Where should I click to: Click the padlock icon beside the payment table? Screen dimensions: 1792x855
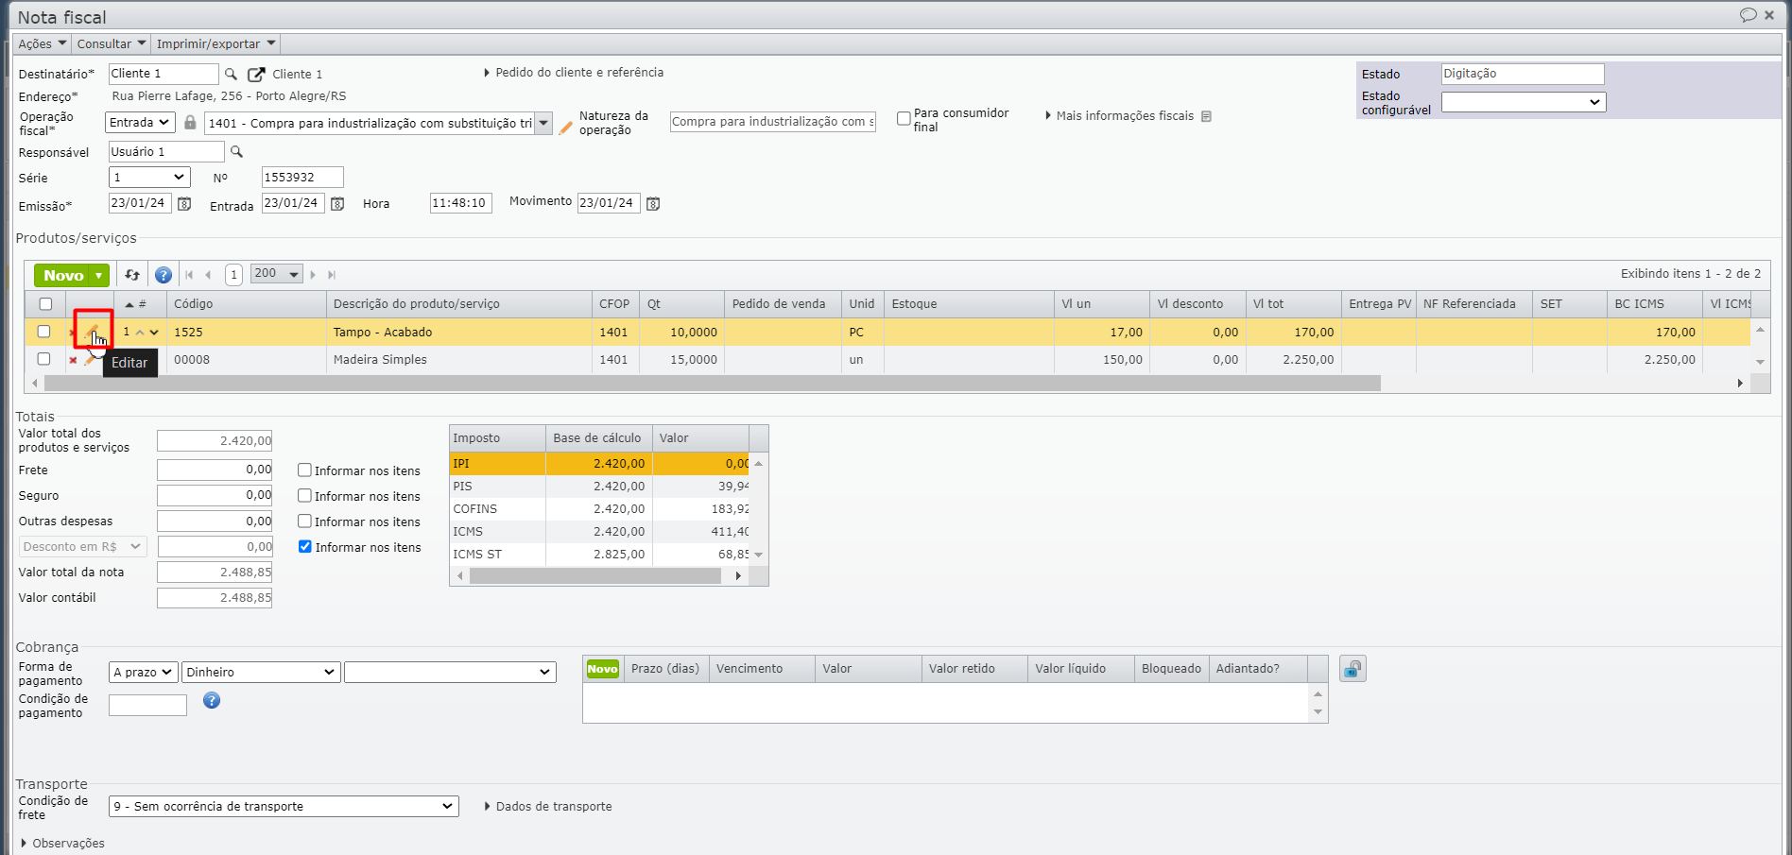click(x=1353, y=669)
